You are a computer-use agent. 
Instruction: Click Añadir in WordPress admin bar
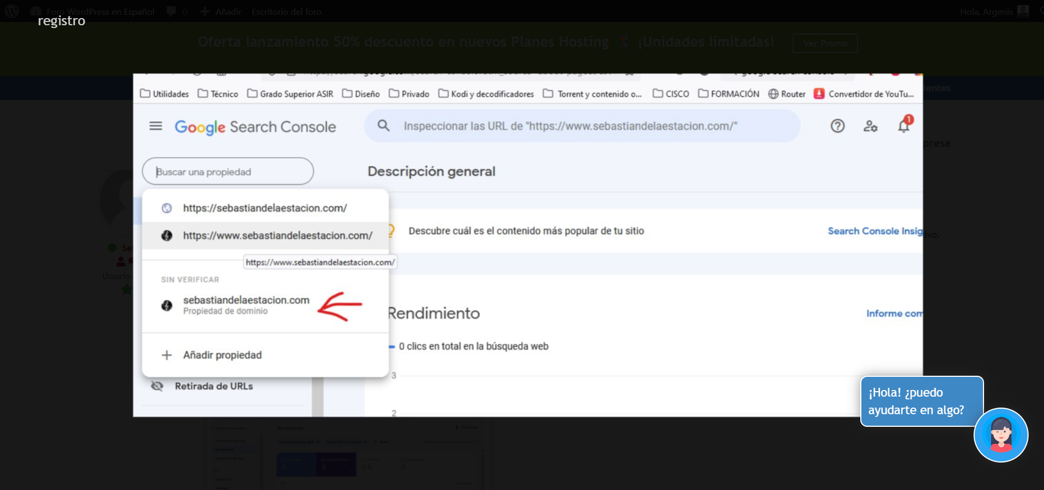tap(221, 12)
